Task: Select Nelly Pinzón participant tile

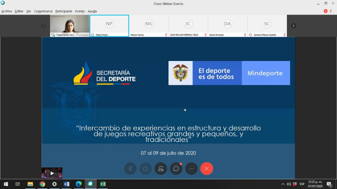Action: (109, 25)
